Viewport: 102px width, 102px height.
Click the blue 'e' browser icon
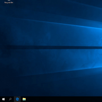pos(17,99)
